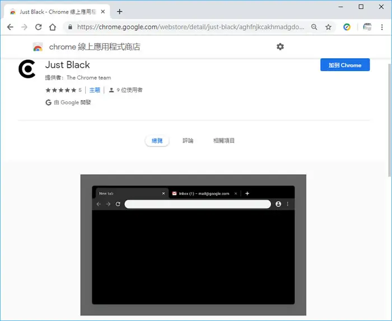392x321 pixels.
Task: Open a new browser tab
Action: pos(119,12)
